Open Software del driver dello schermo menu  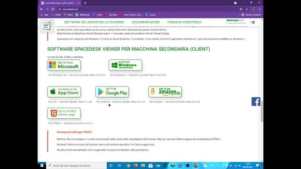94,22
